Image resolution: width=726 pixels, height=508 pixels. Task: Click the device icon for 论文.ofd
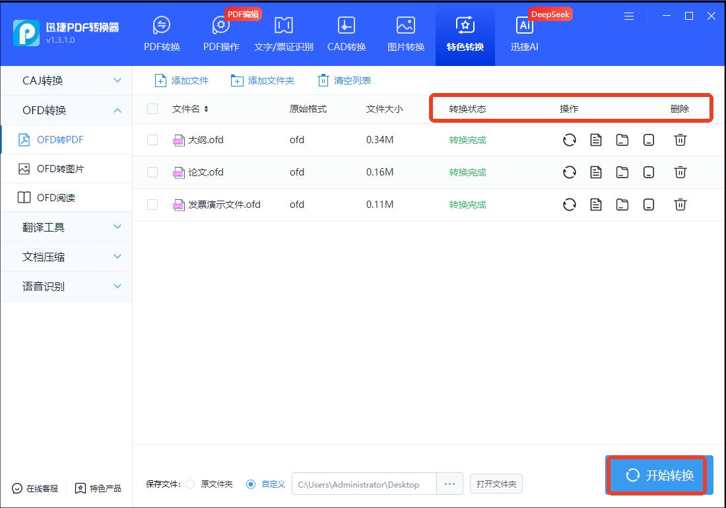click(x=649, y=172)
